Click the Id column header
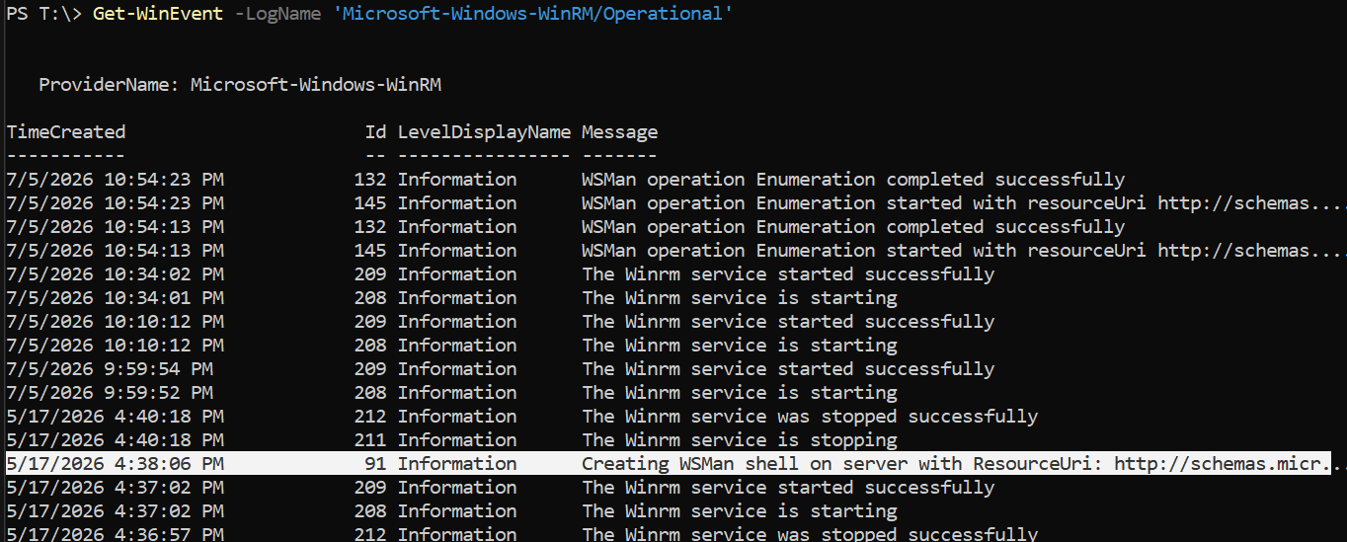This screenshot has height=542, width=1347. click(x=375, y=131)
